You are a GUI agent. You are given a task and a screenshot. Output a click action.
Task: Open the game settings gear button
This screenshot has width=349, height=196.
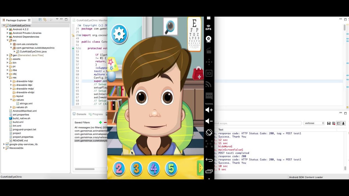(x=119, y=34)
